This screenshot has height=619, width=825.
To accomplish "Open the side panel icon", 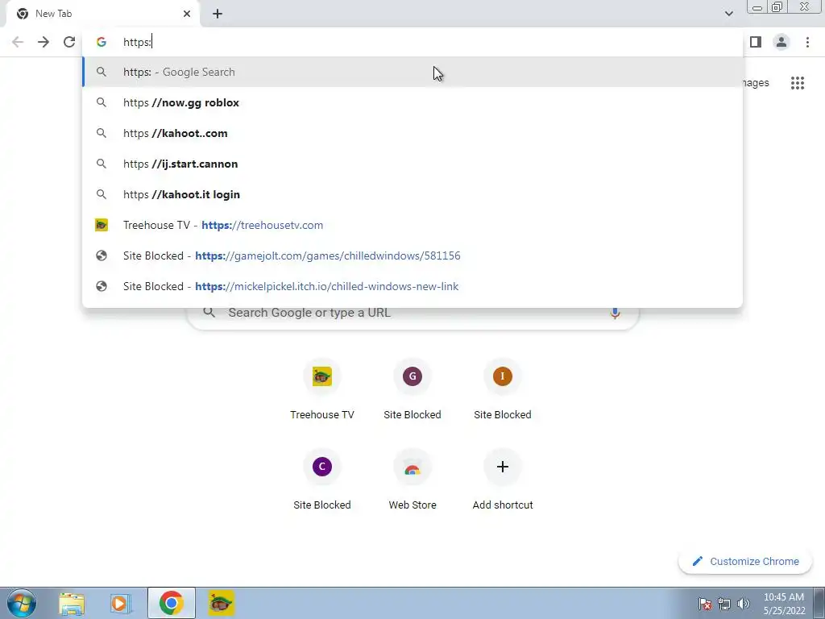I will pyautogui.click(x=756, y=42).
